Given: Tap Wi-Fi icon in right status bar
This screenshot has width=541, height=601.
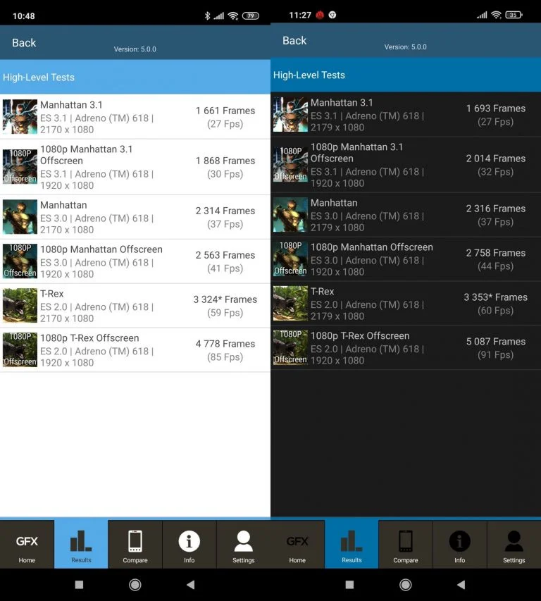Looking at the screenshot, I should coord(496,15).
